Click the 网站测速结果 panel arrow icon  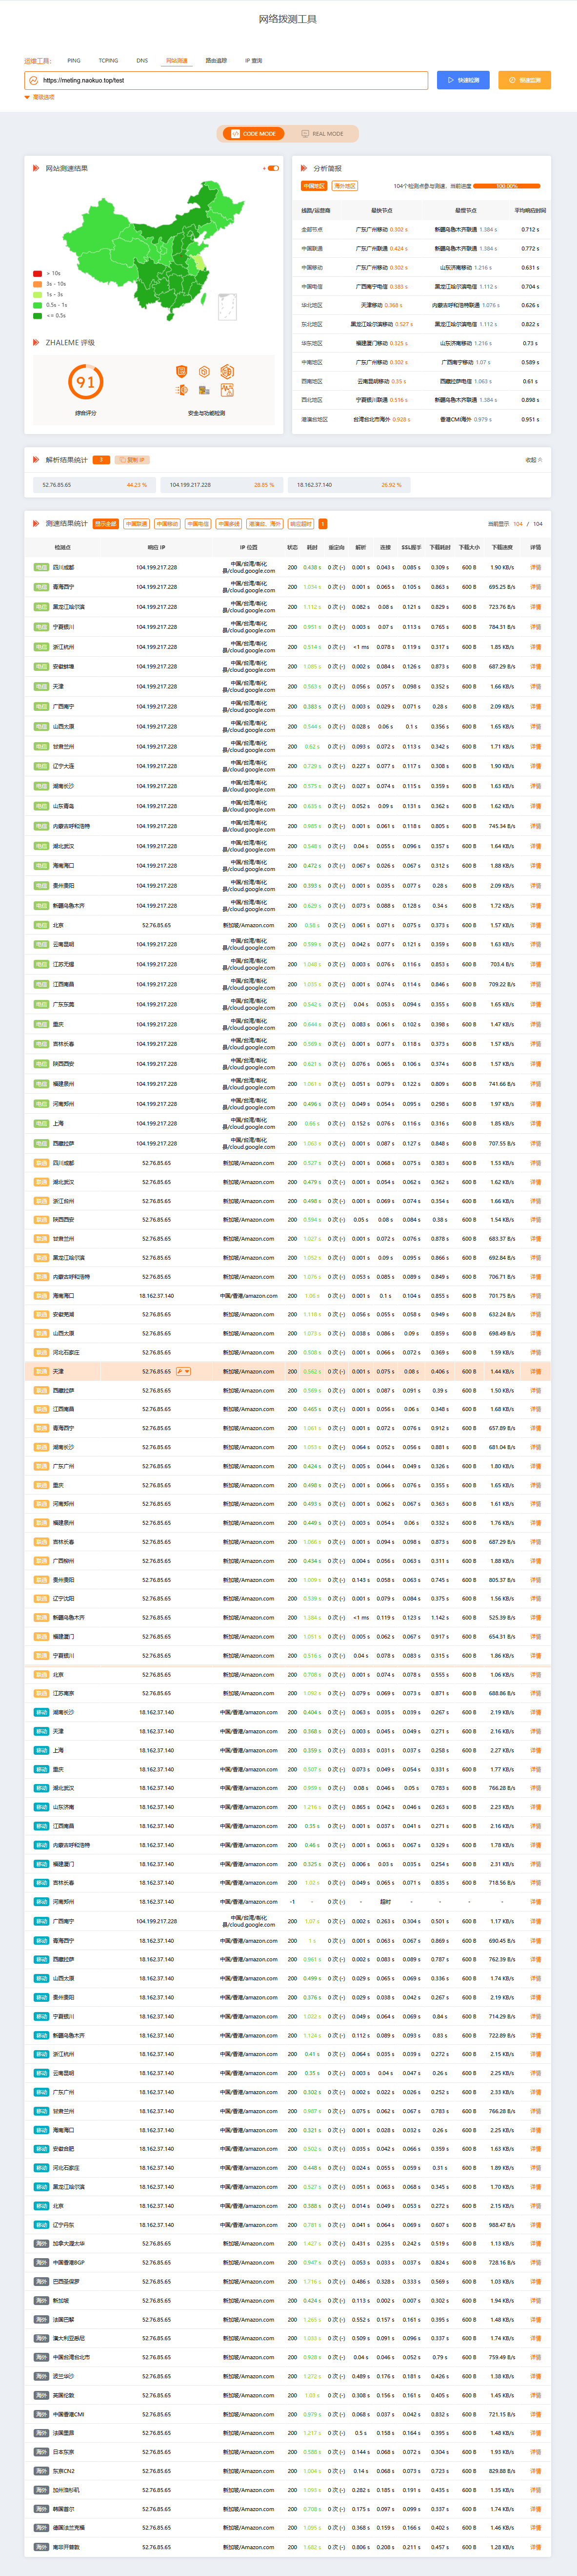[36, 168]
